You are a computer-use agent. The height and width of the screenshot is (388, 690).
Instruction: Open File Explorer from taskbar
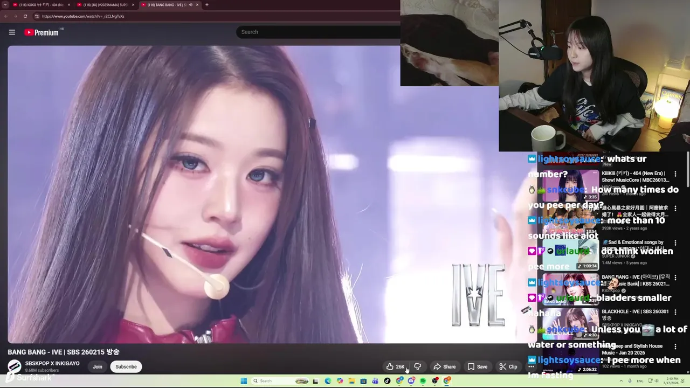tap(351, 381)
